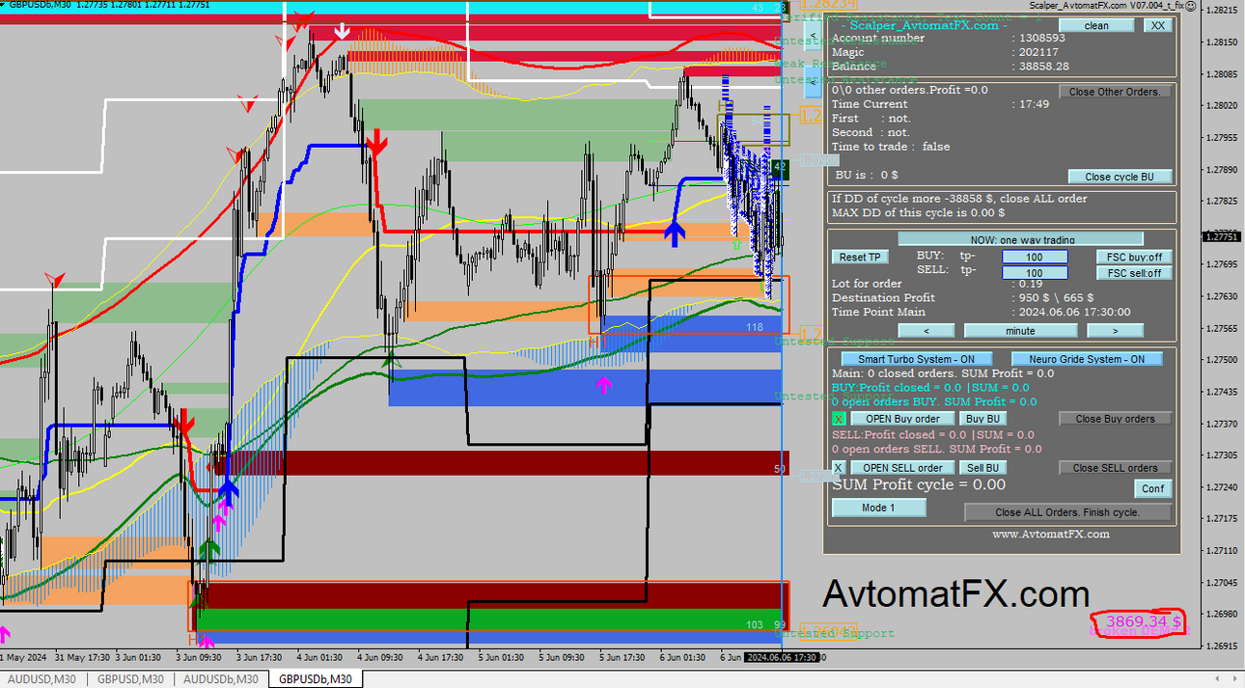The height and width of the screenshot is (688, 1245).
Task: Toggle the FSC sell:off switch
Action: pos(1134,273)
